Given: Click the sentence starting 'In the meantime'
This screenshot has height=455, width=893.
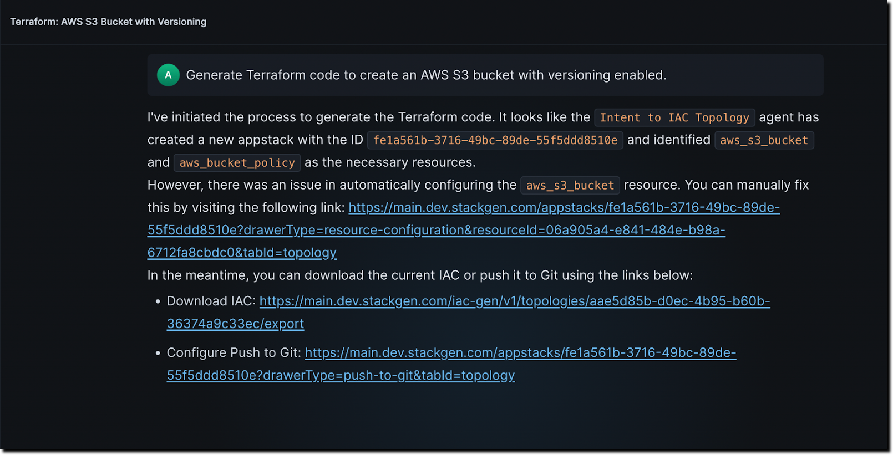Looking at the screenshot, I should 420,275.
